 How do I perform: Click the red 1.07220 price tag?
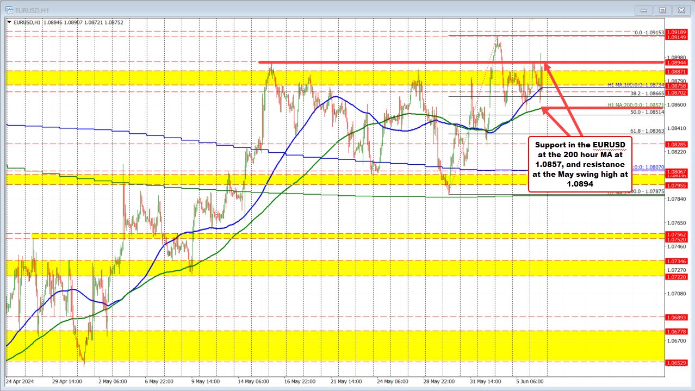(677, 277)
